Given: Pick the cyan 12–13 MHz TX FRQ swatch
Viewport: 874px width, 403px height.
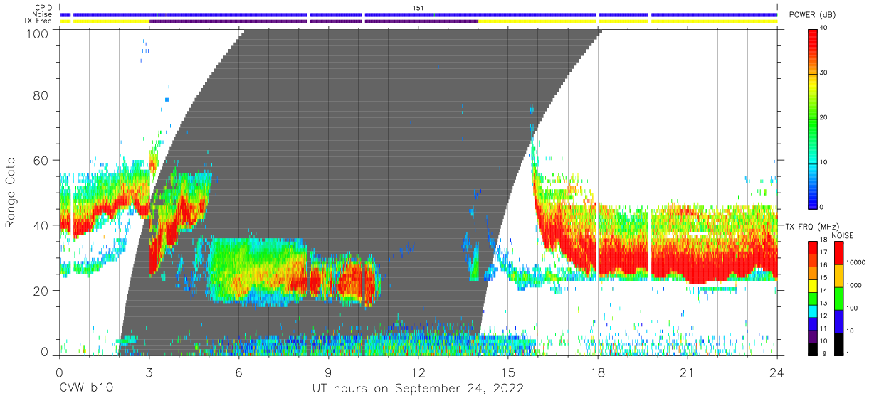Looking at the screenshot, I should [x=812, y=310].
